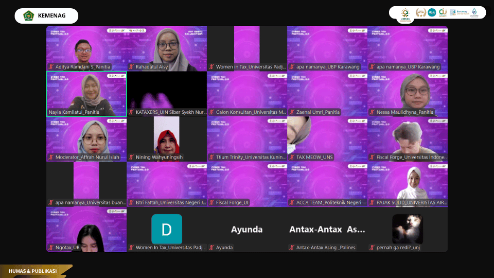The height and width of the screenshot is (278, 494).
Task: Click muted mic icon beside Ngotax_UB
Action: pos(51,248)
